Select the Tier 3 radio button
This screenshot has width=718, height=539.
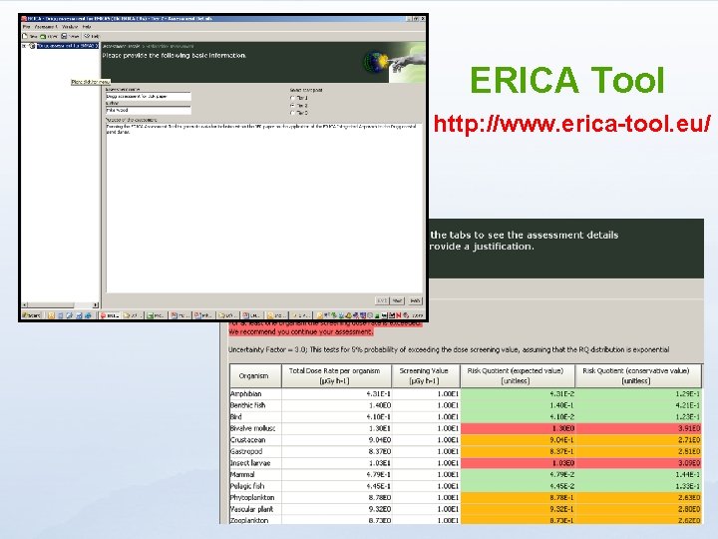(x=292, y=113)
